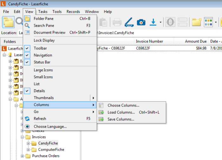The width and height of the screenshot is (222, 160).
Task: Close the open View menu
Action: click(x=29, y=12)
